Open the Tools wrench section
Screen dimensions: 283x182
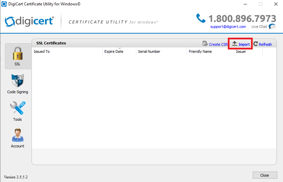[x=17, y=111]
